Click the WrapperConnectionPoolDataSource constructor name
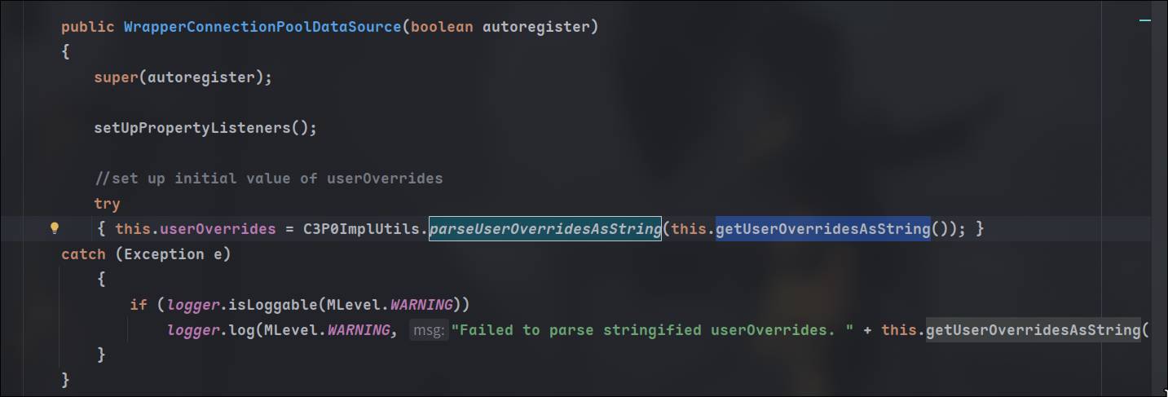The height and width of the screenshot is (397, 1168). (262, 27)
